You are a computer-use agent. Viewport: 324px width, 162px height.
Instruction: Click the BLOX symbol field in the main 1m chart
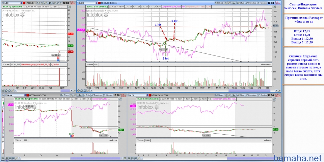[87, 3]
